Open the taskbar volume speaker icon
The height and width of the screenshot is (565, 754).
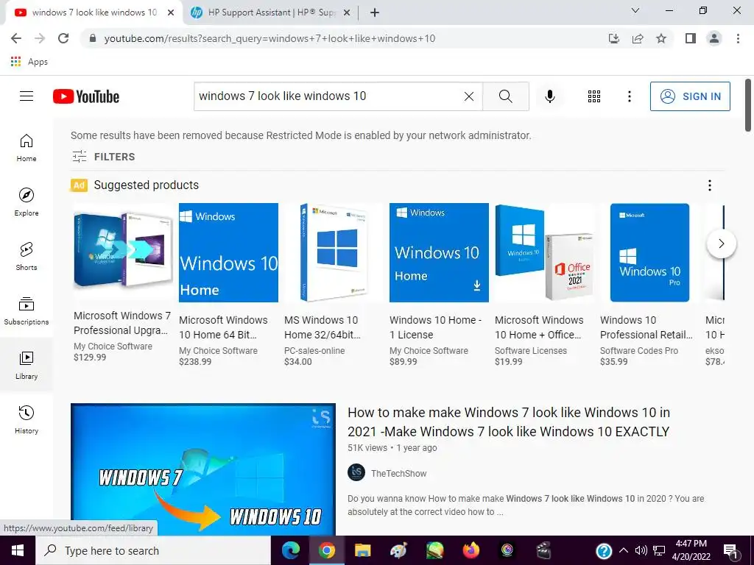[x=641, y=550]
